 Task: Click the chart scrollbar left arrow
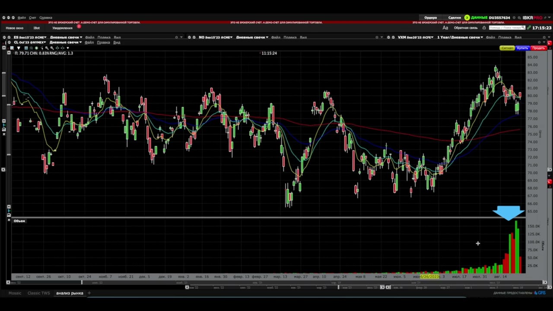click(8, 282)
